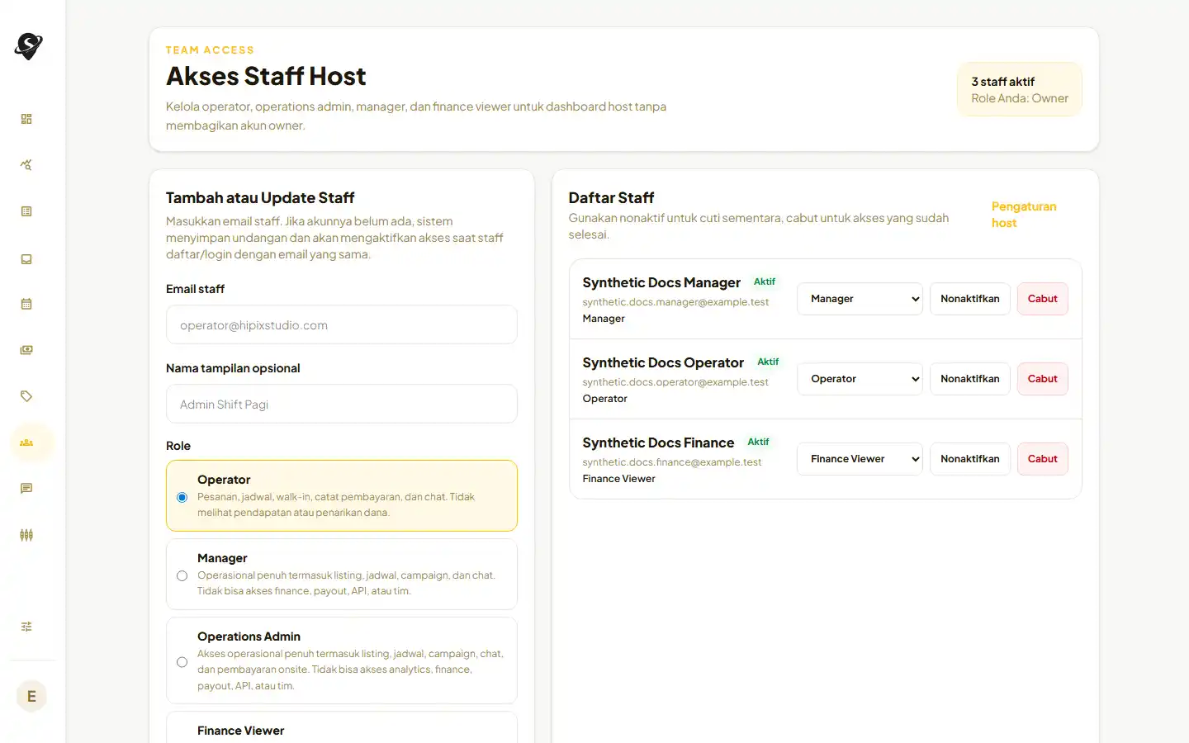
Task: Click the 'TEAM ACCESS' label
Action: (x=210, y=50)
